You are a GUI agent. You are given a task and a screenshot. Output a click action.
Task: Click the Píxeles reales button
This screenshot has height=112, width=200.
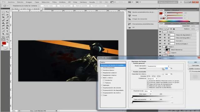(48, 6)
